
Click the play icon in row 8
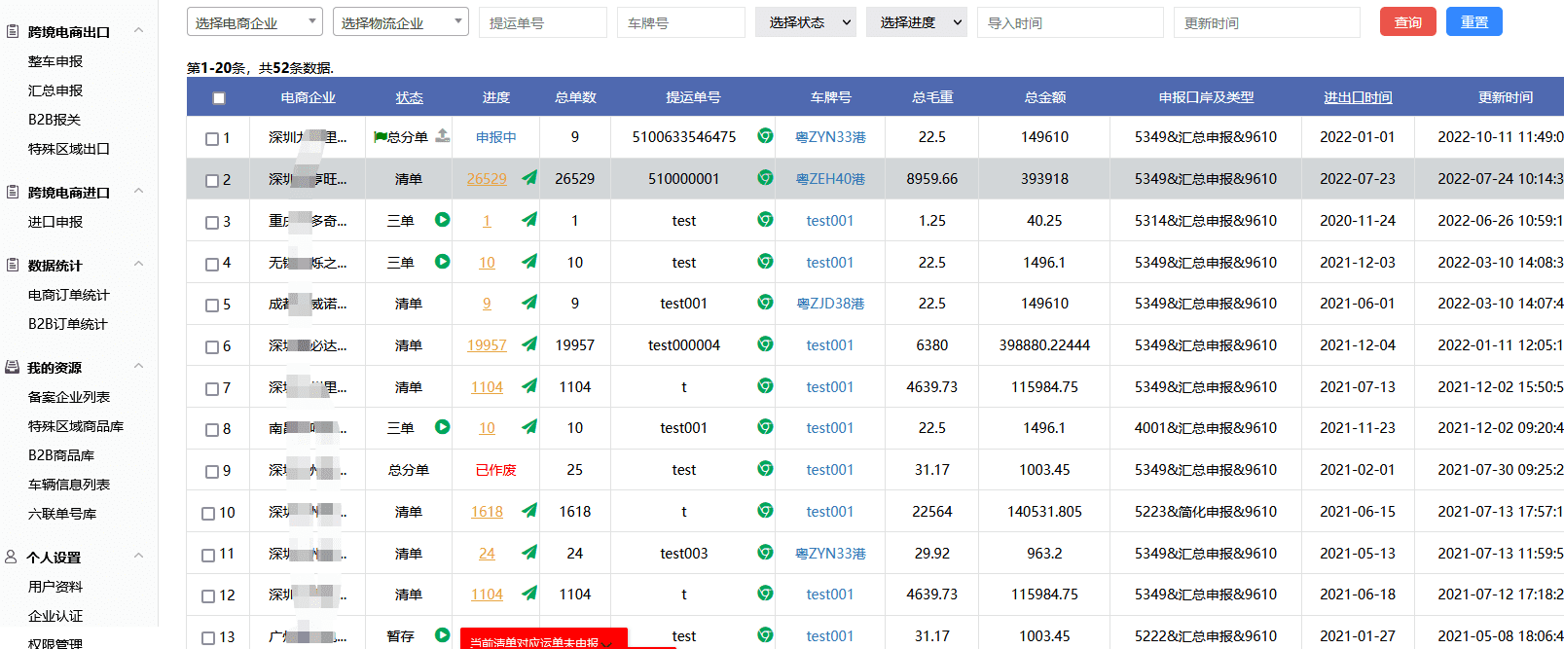pos(443,427)
